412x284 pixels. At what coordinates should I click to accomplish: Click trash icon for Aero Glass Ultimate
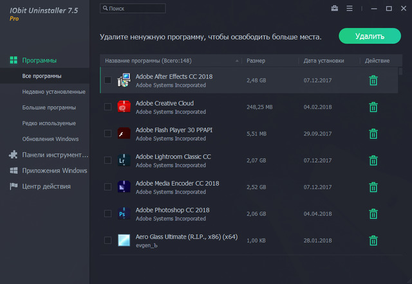click(x=373, y=241)
